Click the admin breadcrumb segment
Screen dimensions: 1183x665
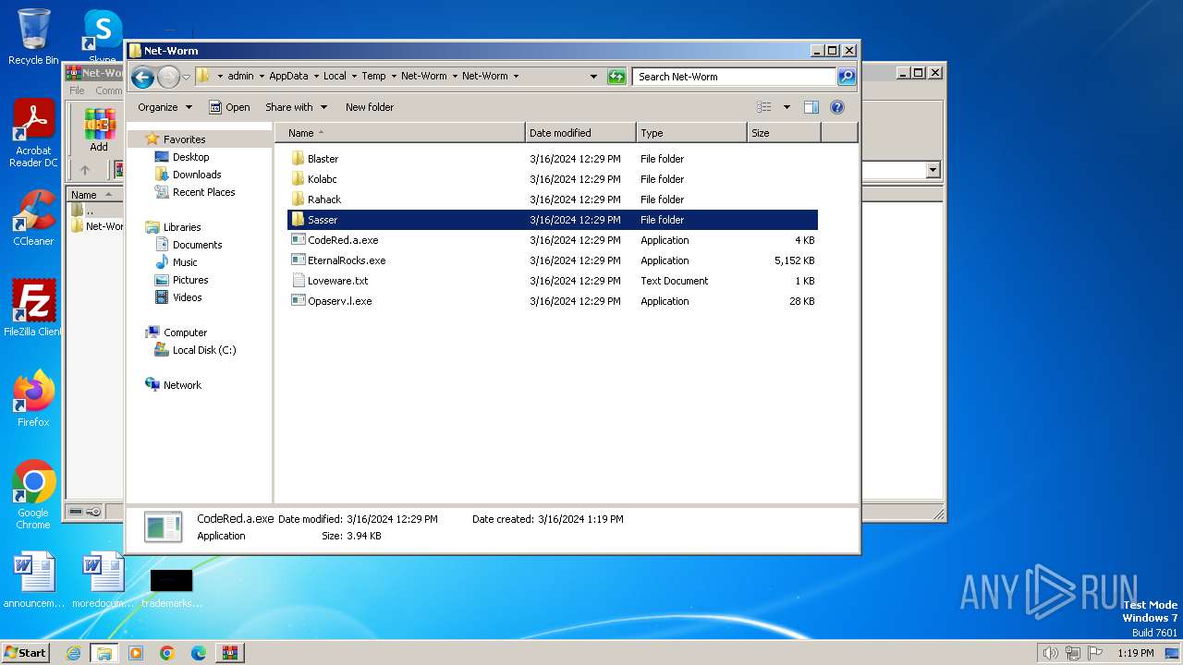point(240,77)
